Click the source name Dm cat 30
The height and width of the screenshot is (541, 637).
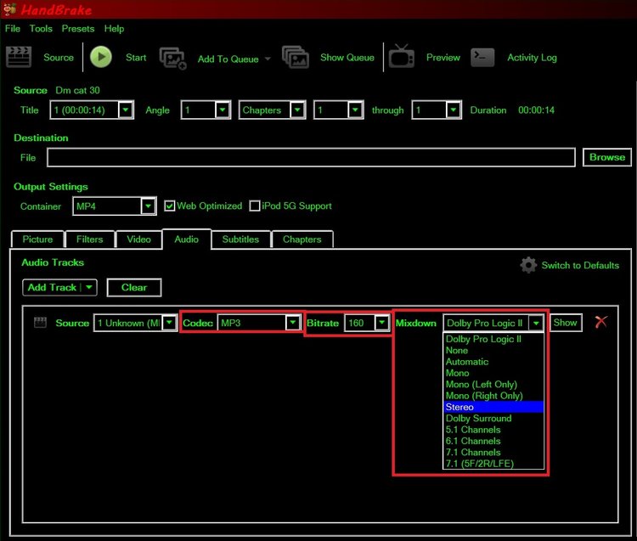tap(77, 90)
